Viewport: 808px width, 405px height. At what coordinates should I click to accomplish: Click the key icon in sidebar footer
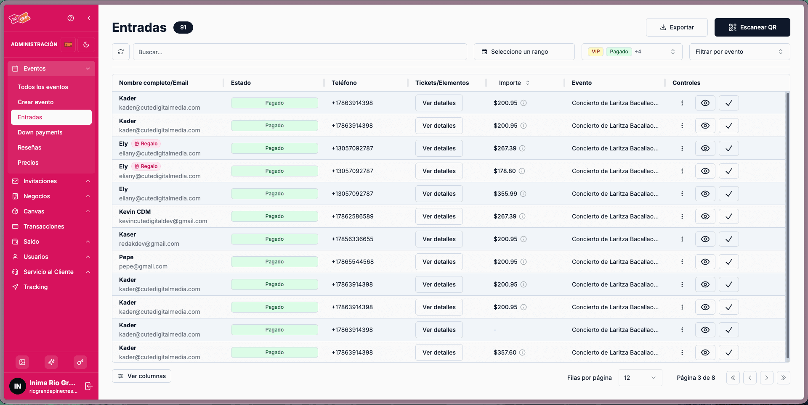point(80,362)
